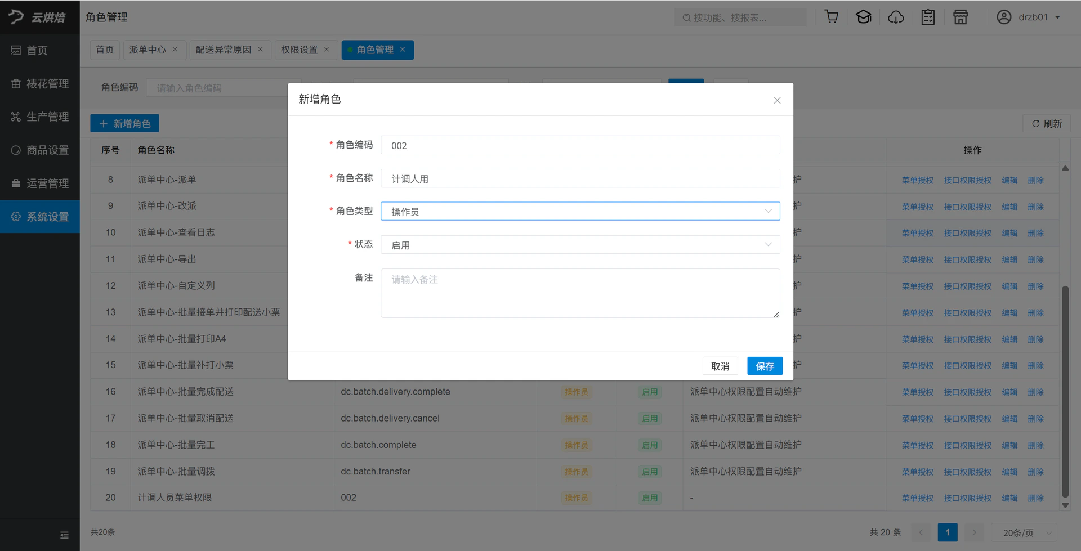
Task: Click the 备注 textarea
Action: point(580,293)
